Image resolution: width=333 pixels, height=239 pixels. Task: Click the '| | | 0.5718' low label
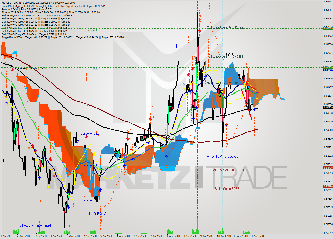(x=97, y=214)
